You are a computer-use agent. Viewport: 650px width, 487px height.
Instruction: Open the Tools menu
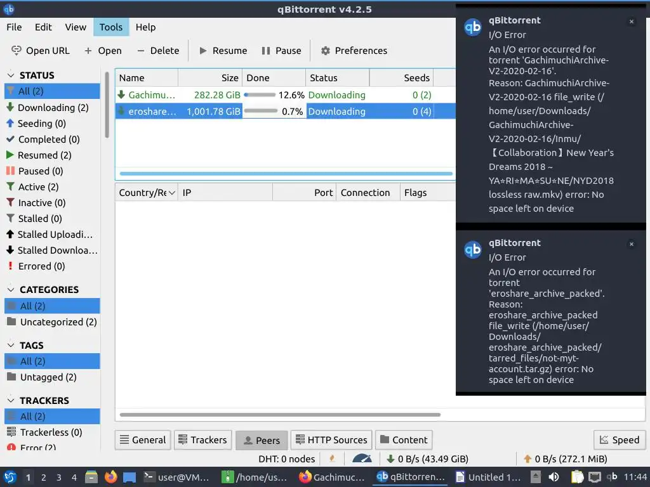[110, 27]
